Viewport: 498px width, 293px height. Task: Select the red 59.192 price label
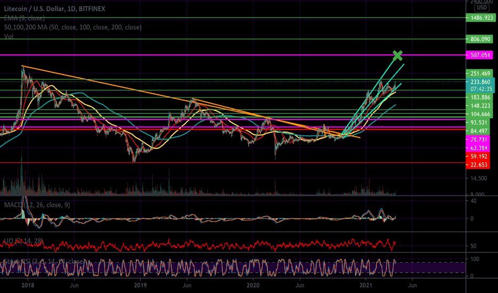pyautogui.click(x=478, y=156)
